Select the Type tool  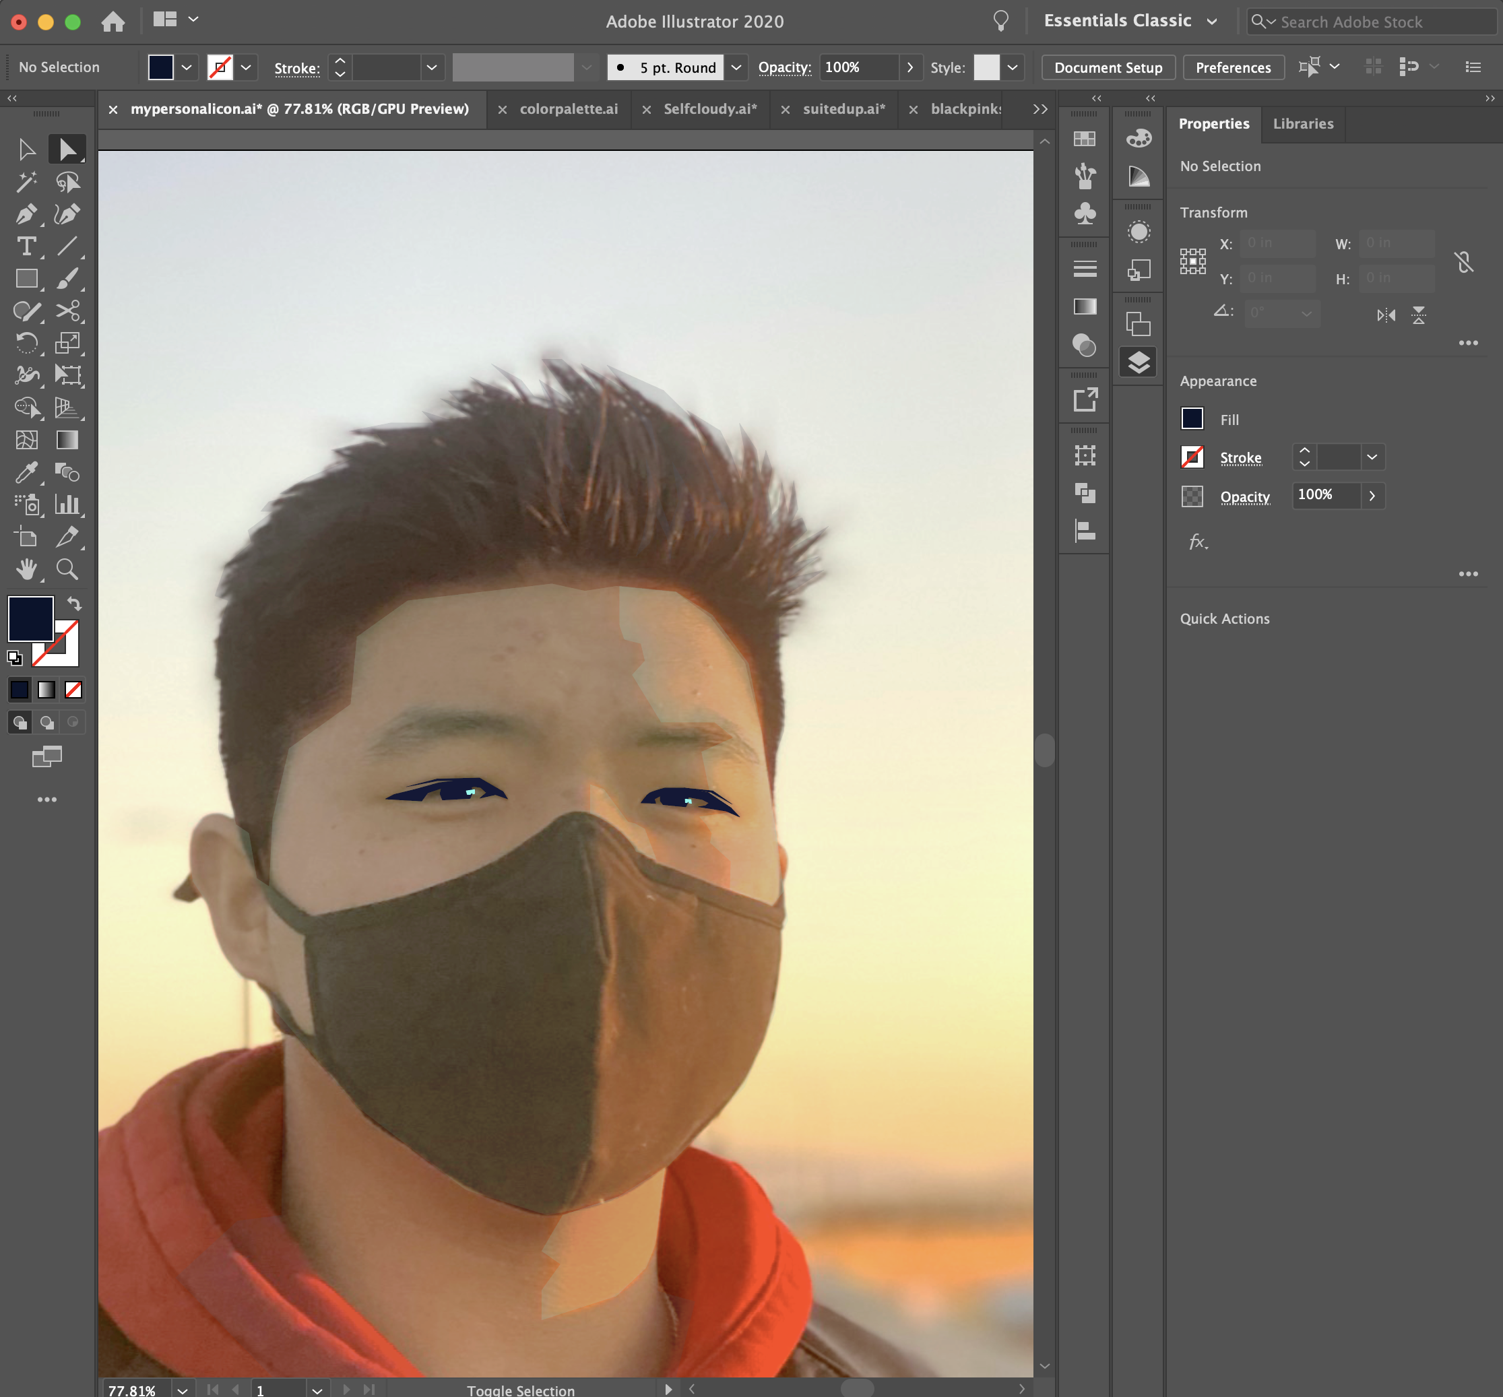26,246
